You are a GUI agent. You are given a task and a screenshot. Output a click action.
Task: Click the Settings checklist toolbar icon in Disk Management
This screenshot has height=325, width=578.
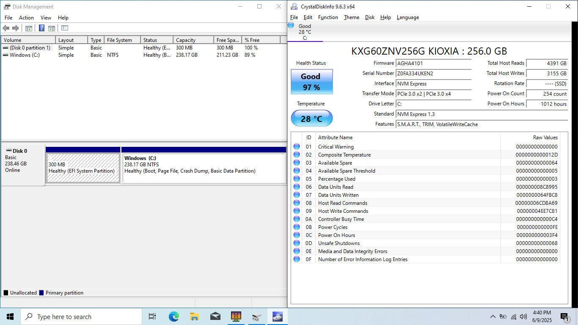pos(65,28)
